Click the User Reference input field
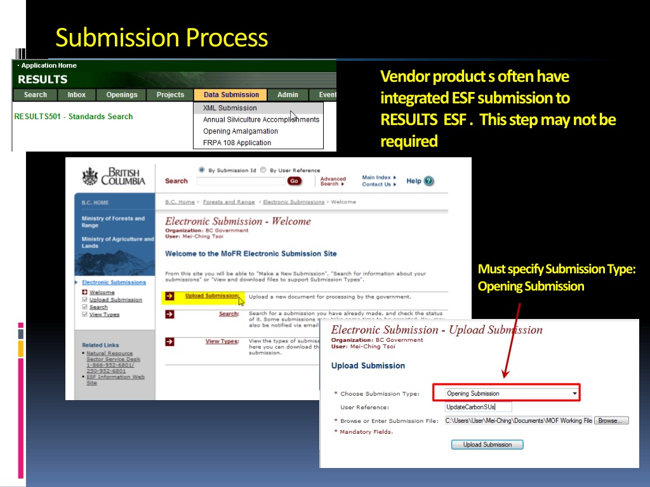This screenshot has width=650, height=487. (479, 407)
